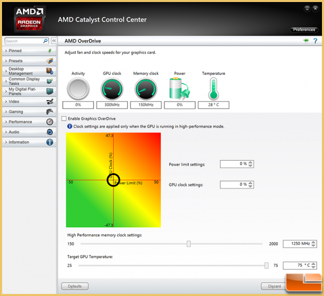Open the Preferences menu
This screenshot has height=296, width=324.
[x=304, y=30]
